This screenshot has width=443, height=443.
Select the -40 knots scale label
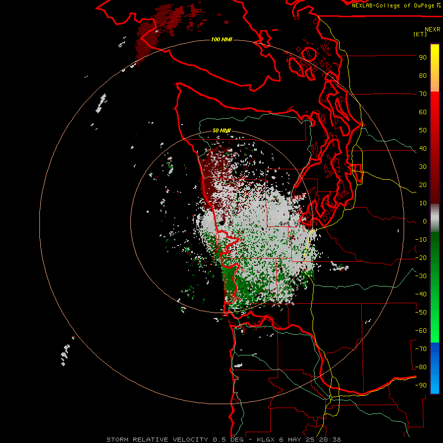tap(421, 294)
